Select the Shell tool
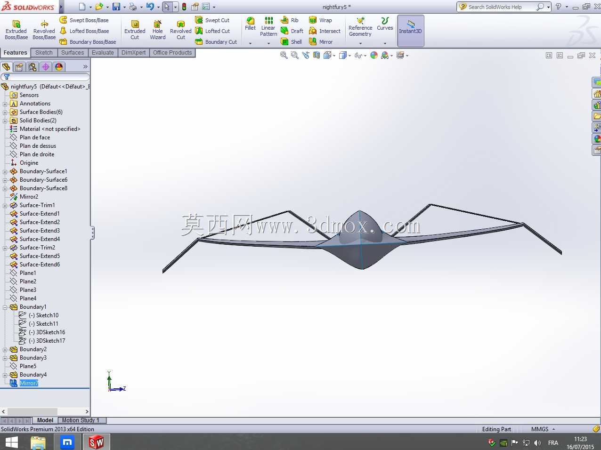This screenshot has width=601, height=450. click(291, 41)
